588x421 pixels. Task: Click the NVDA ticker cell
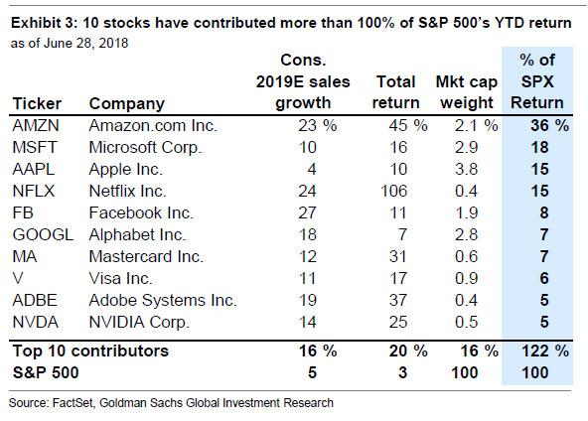(35, 322)
